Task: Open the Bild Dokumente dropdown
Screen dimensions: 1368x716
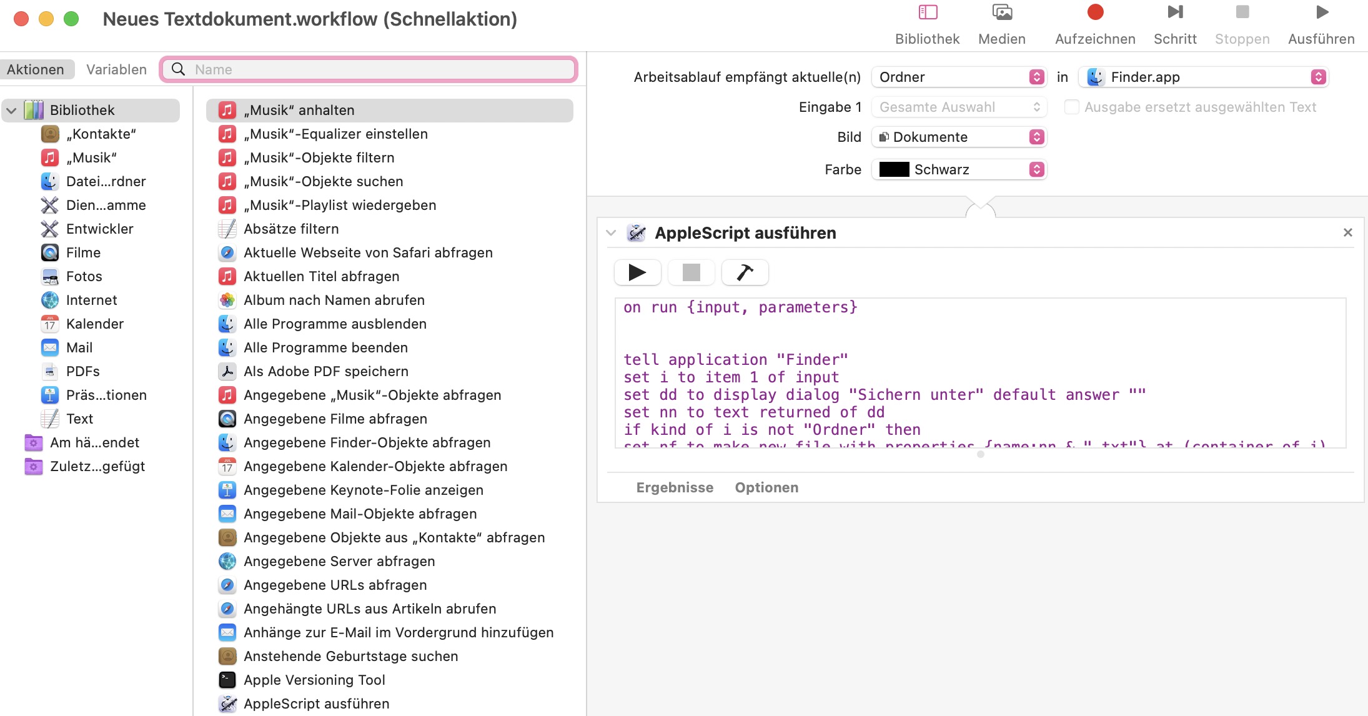Action: pyautogui.click(x=959, y=137)
